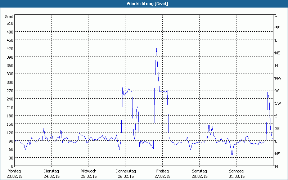
Task: Select the Montag 23.02.15 date label
Action: tap(14, 174)
